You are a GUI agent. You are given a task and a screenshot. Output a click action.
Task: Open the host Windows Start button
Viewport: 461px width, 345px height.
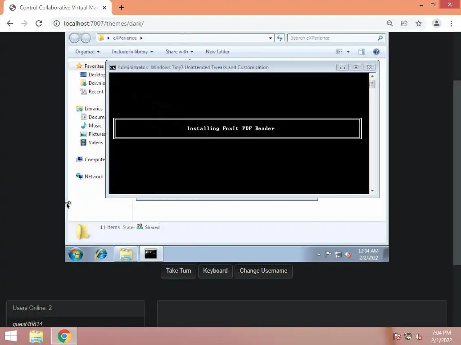[x=11, y=336]
